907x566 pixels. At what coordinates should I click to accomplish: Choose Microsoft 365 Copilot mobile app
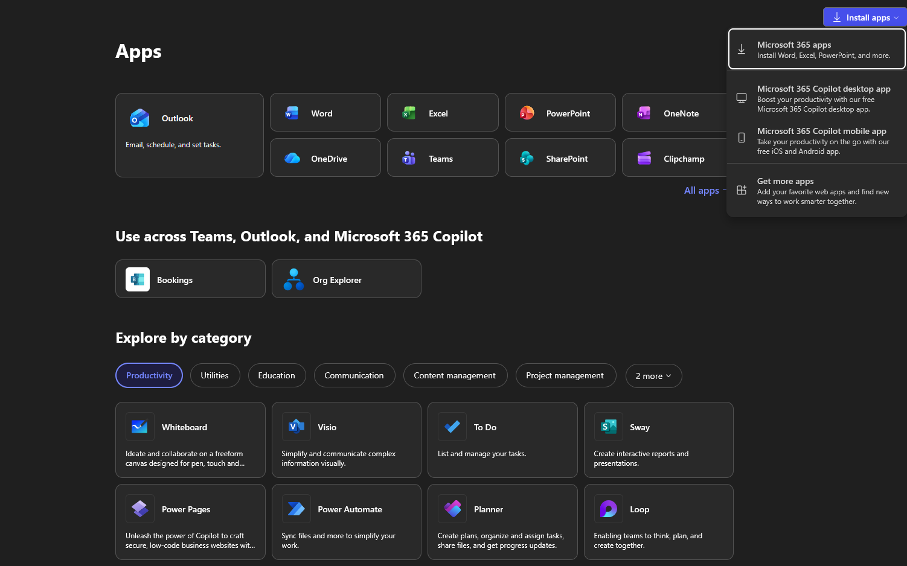pyautogui.click(x=816, y=141)
